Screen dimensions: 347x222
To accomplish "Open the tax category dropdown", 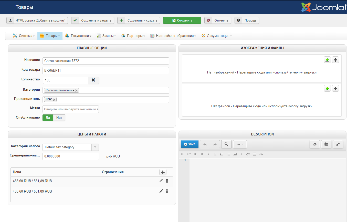I will (x=95, y=147).
